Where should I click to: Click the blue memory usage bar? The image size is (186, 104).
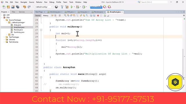(96, 7)
